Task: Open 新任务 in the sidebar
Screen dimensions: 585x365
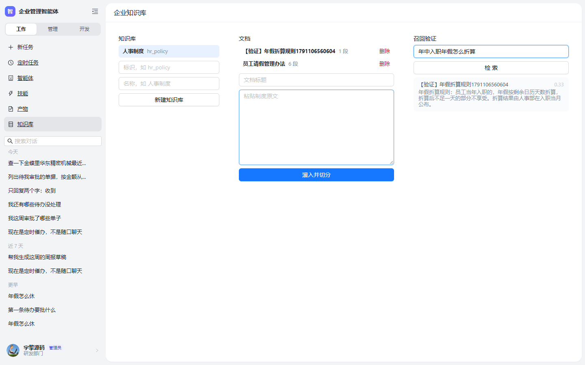Action: click(53, 47)
